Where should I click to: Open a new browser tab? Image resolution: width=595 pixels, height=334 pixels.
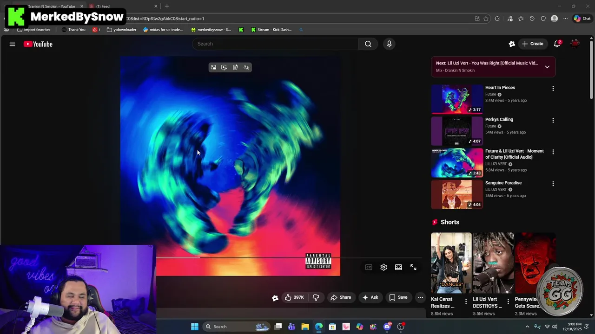pyautogui.click(x=167, y=6)
